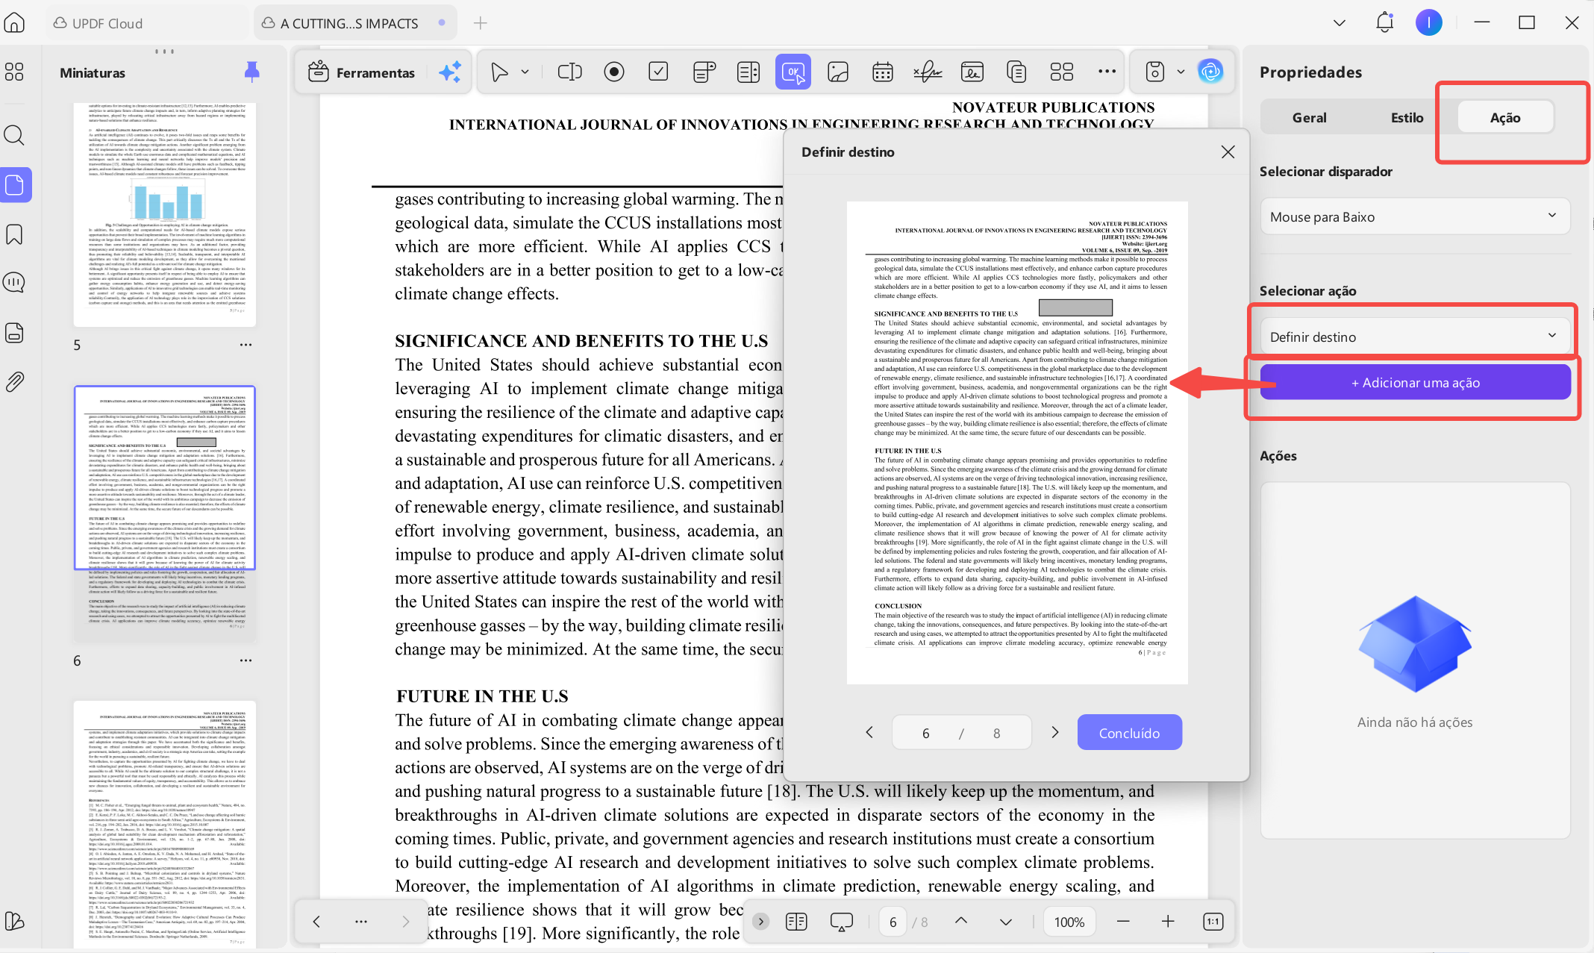Click the Adicionar uma ação button
The image size is (1594, 953).
click(1415, 382)
